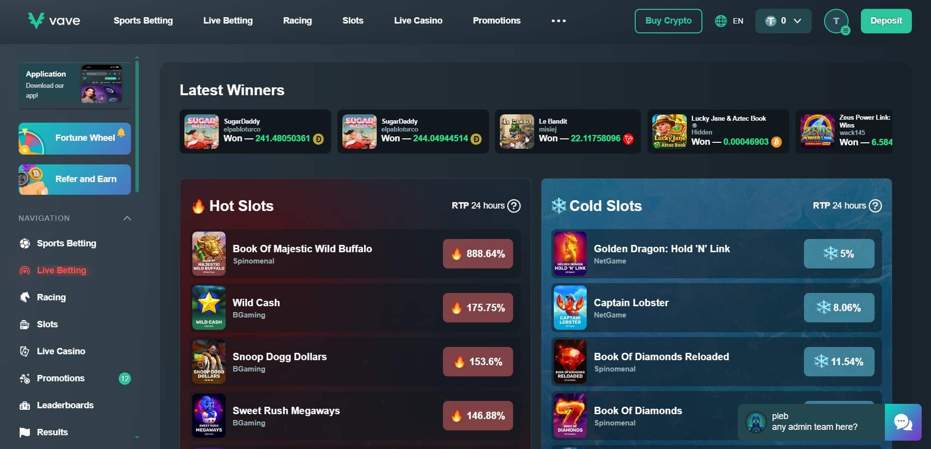Click the T user avatar icon
931x449 pixels.
pyautogui.click(x=836, y=21)
